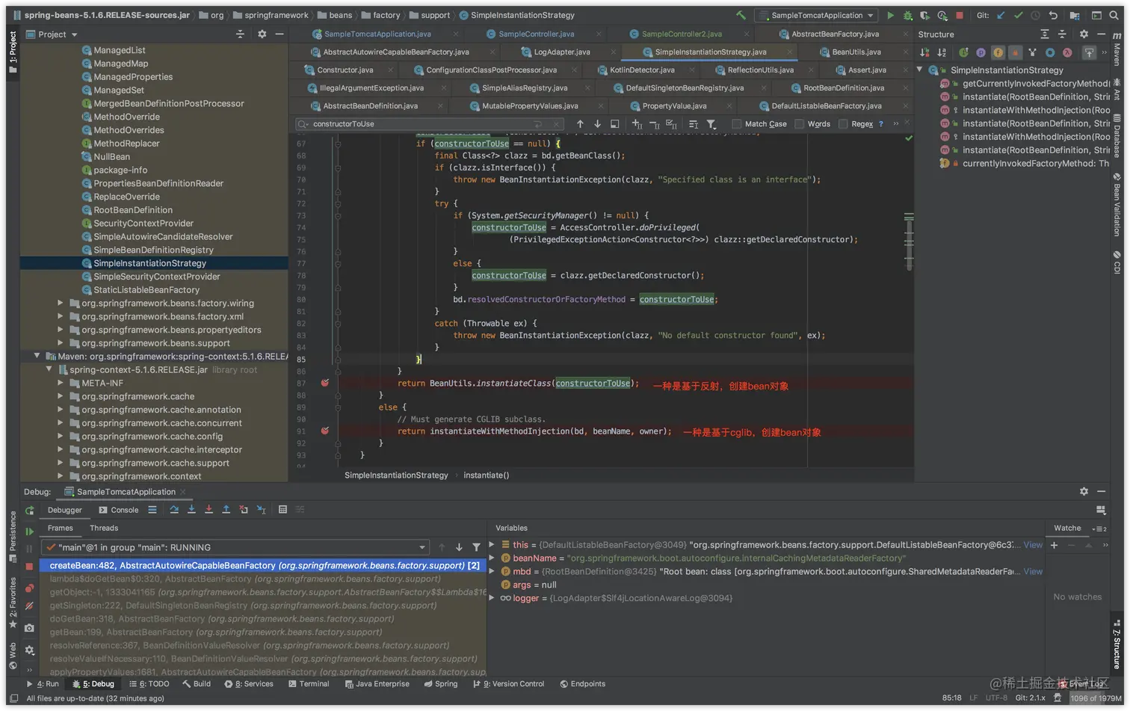Click the Step Over debugger icon

(x=174, y=510)
